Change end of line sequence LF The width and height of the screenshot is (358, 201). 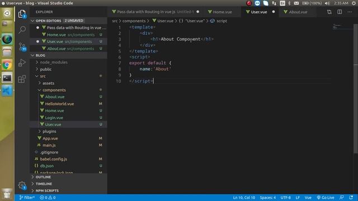298,198
